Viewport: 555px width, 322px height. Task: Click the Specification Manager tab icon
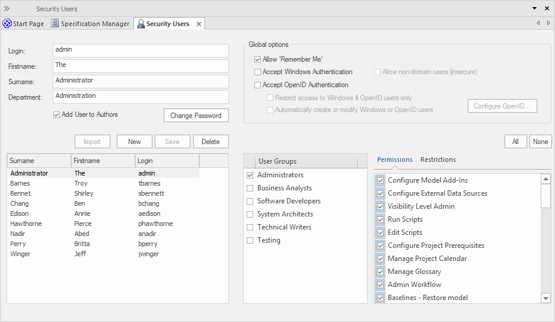pyautogui.click(x=55, y=24)
